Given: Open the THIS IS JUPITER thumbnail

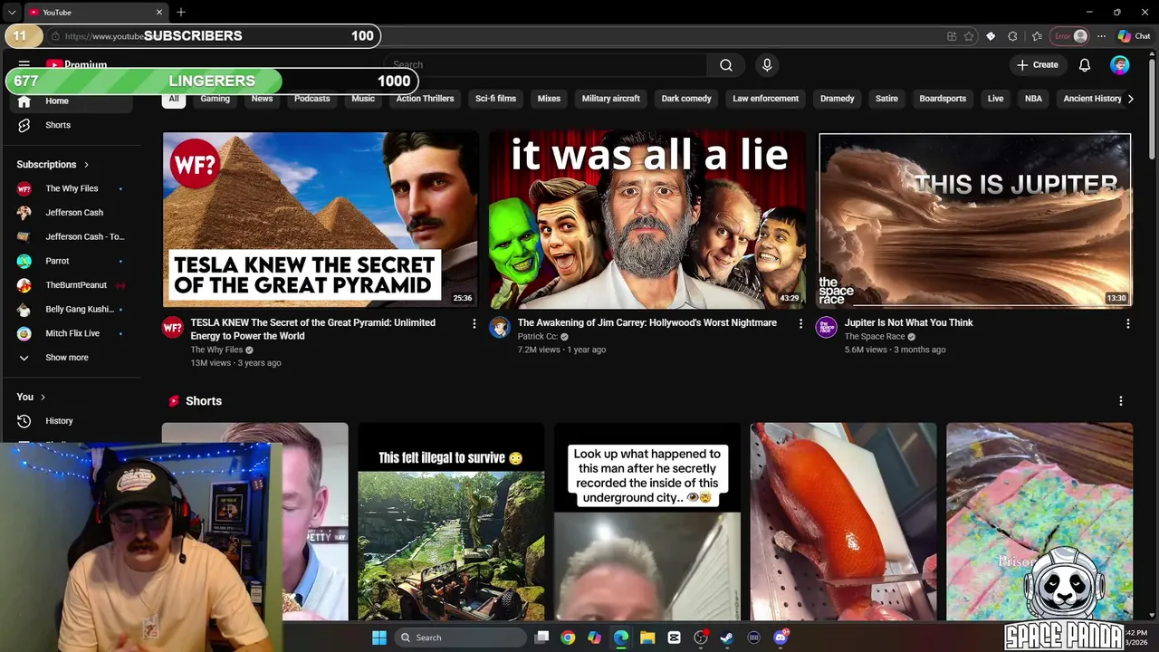Looking at the screenshot, I should pos(974,220).
